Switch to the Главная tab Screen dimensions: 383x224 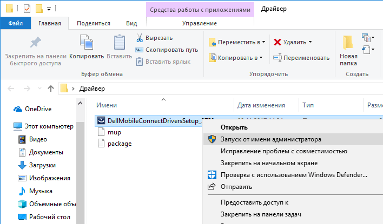[50, 23]
